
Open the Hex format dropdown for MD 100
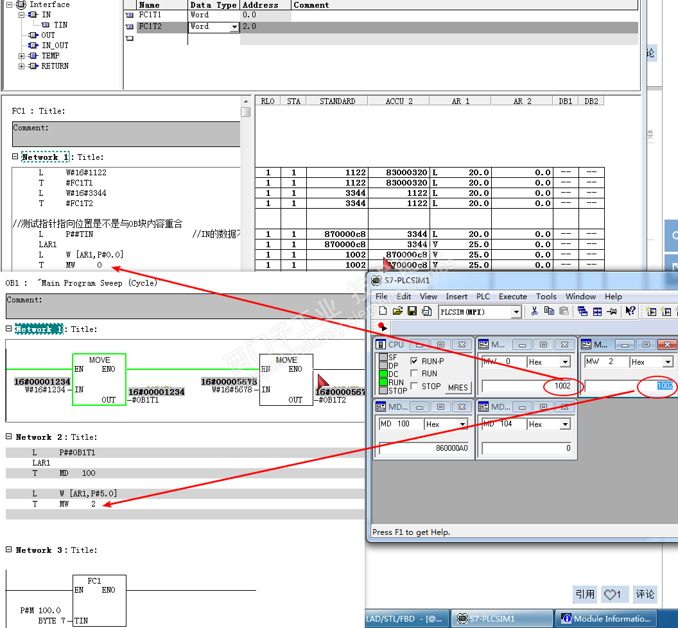point(462,424)
